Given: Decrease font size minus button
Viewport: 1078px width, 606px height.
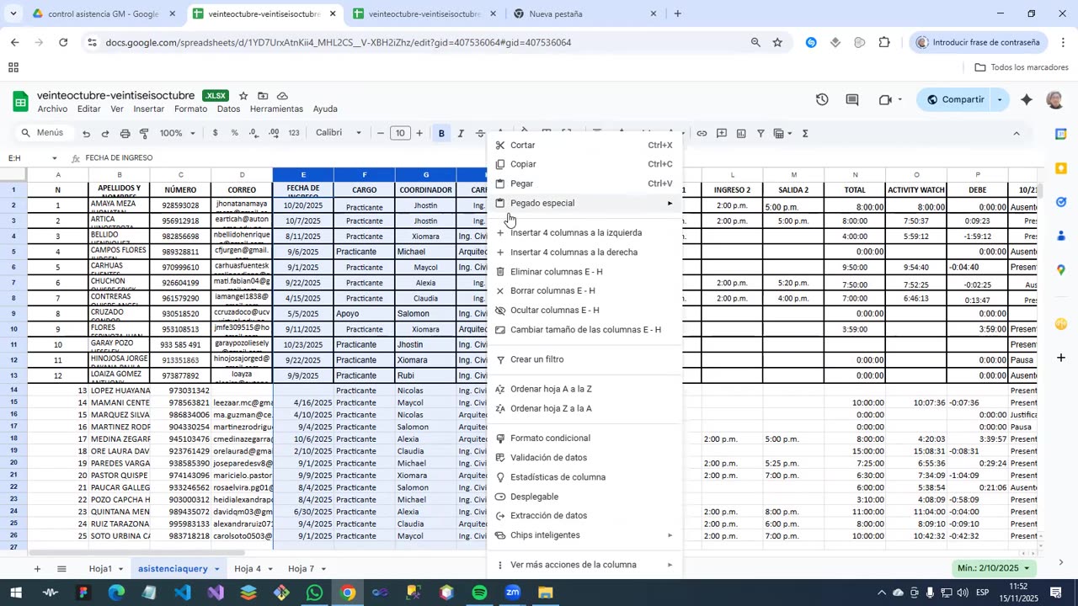Looking at the screenshot, I should (x=381, y=133).
